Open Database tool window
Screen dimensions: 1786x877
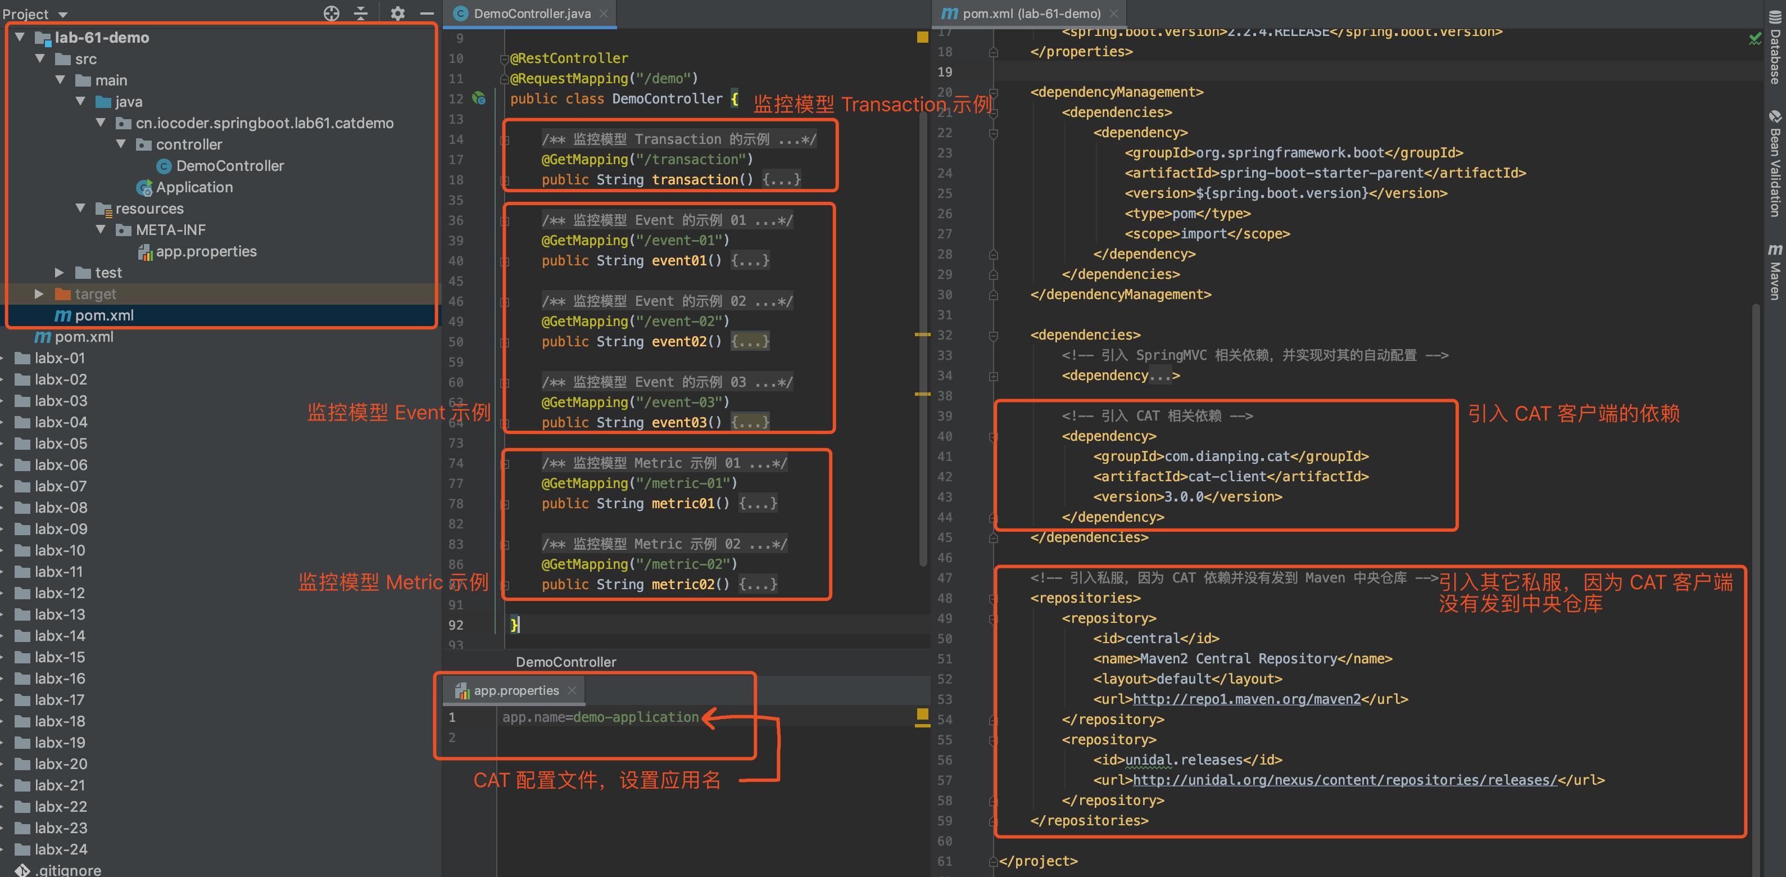(x=1775, y=47)
